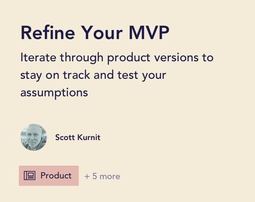Click the number 5 in "+ 5 more"
Viewport: 255px width, 202px height.
pyautogui.click(x=95, y=176)
